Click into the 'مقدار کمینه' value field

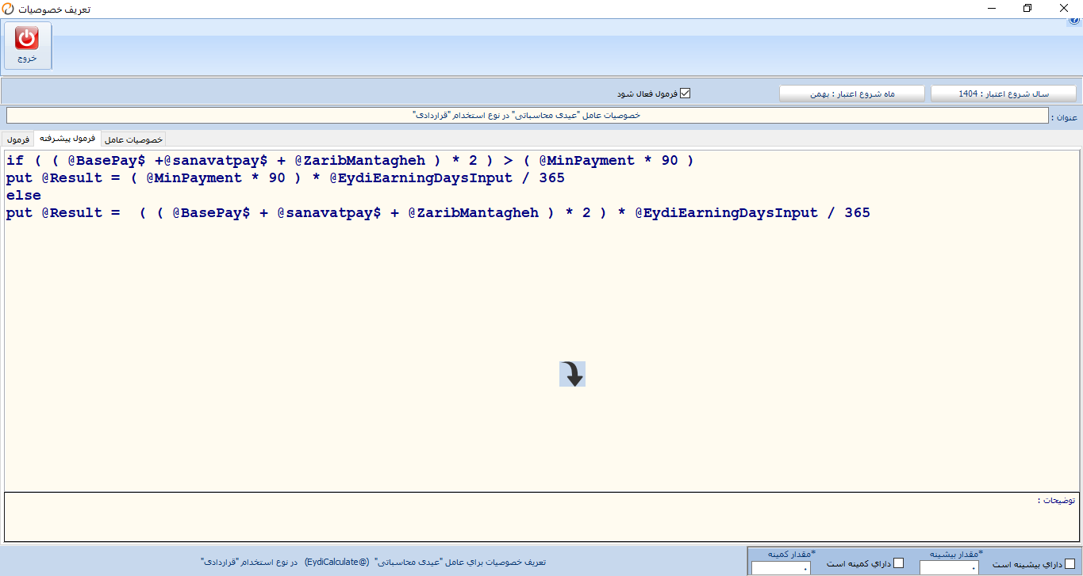click(x=781, y=568)
